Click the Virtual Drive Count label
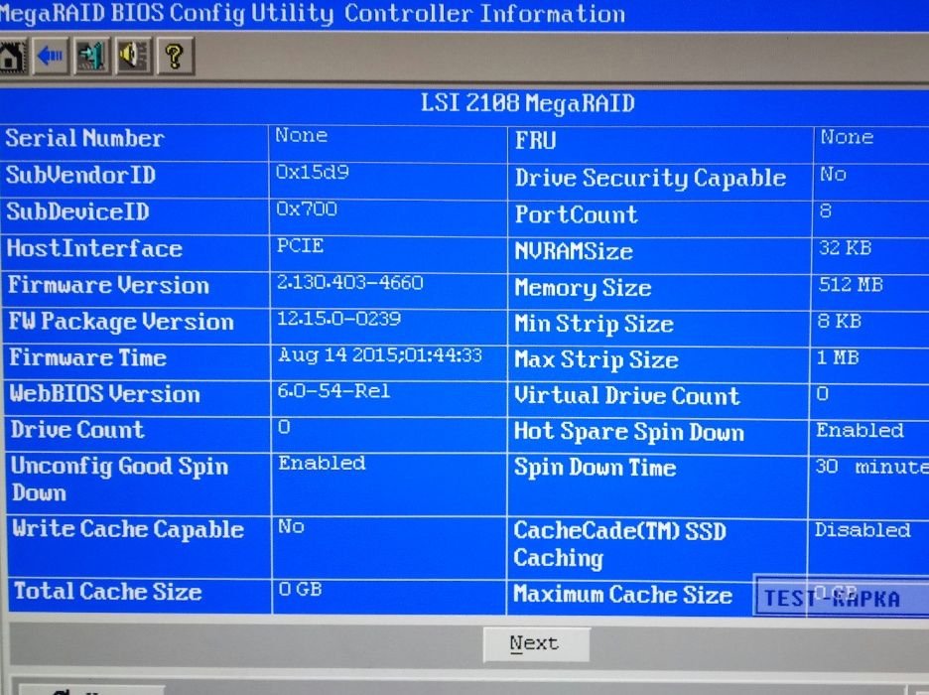 (627, 396)
